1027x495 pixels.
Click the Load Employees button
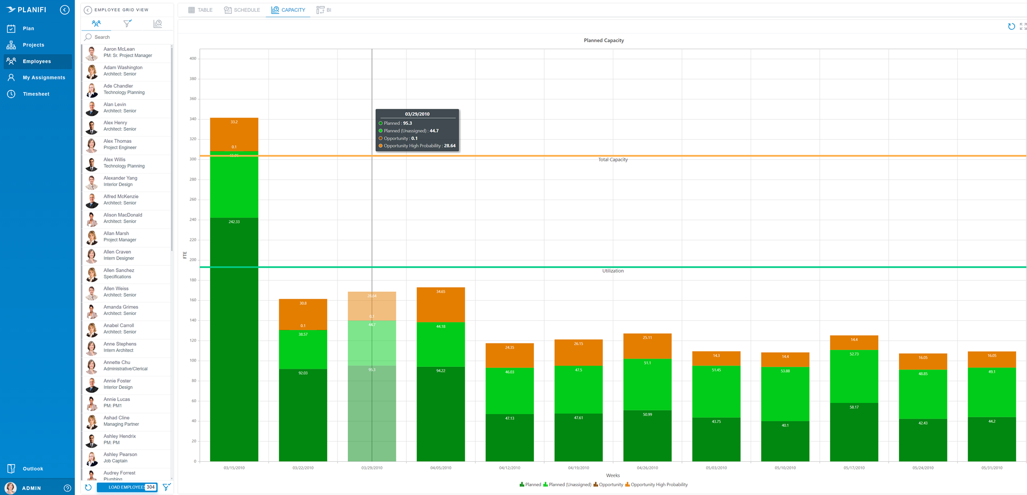coord(127,487)
